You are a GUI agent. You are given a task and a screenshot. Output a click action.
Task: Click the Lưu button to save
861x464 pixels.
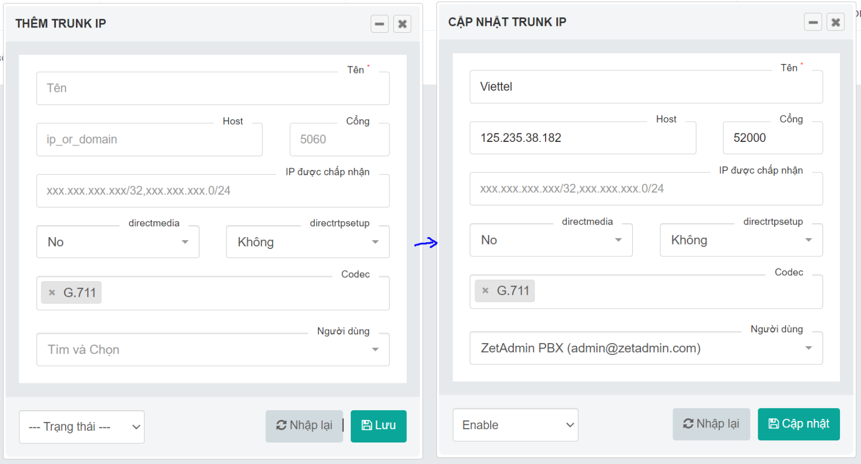pos(378,426)
